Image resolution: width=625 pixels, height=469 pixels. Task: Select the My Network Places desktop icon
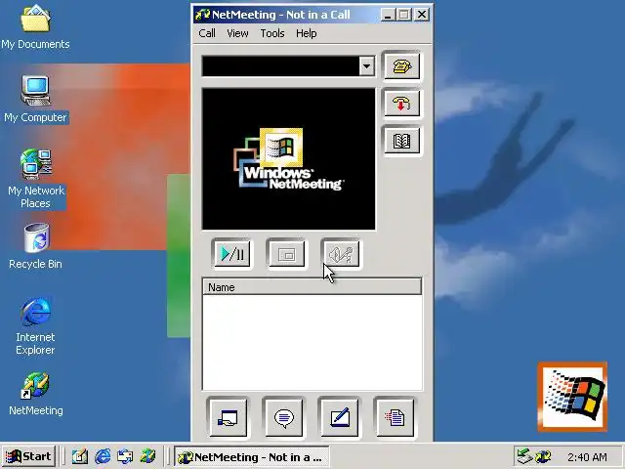tap(36, 179)
